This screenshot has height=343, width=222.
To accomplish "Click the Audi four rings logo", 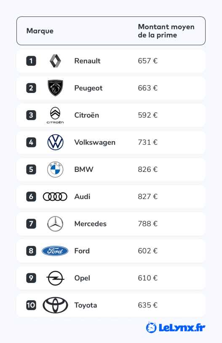I will tap(55, 196).
